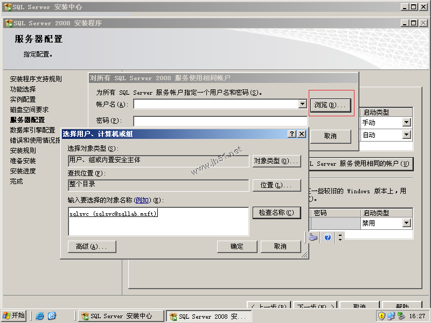
Task: Click the resize grip of the select users dialog
Action: click(304, 255)
